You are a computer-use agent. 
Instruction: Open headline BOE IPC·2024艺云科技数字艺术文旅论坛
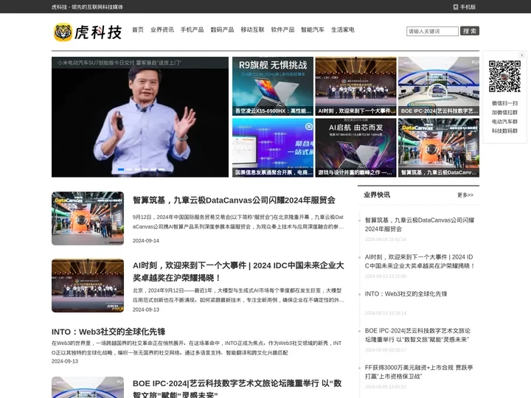(237, 388)
